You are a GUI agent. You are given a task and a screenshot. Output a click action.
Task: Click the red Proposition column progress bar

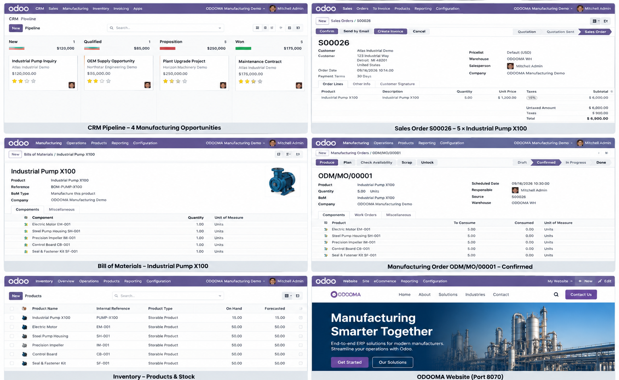[x=167, y=48]
